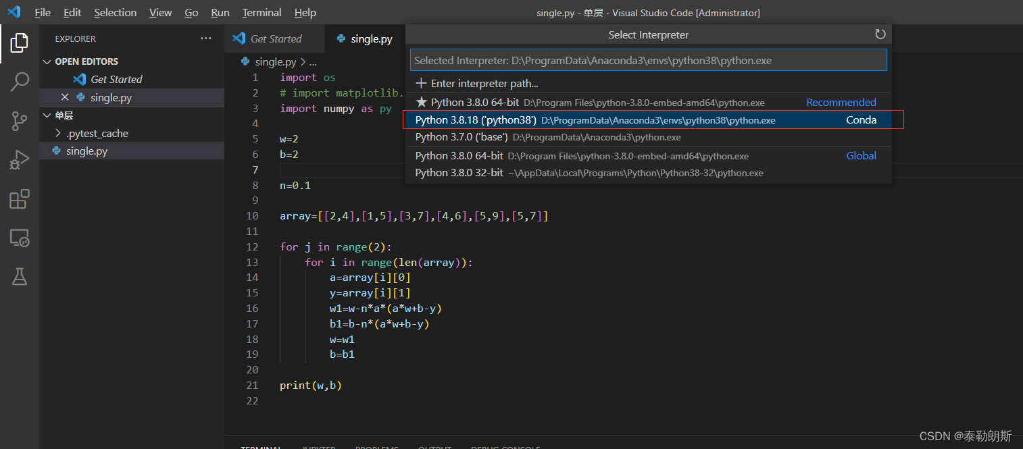The width and height of the screenshot is (1023, 449).
Task: Open the Selection menu
Action: (115, 13)
